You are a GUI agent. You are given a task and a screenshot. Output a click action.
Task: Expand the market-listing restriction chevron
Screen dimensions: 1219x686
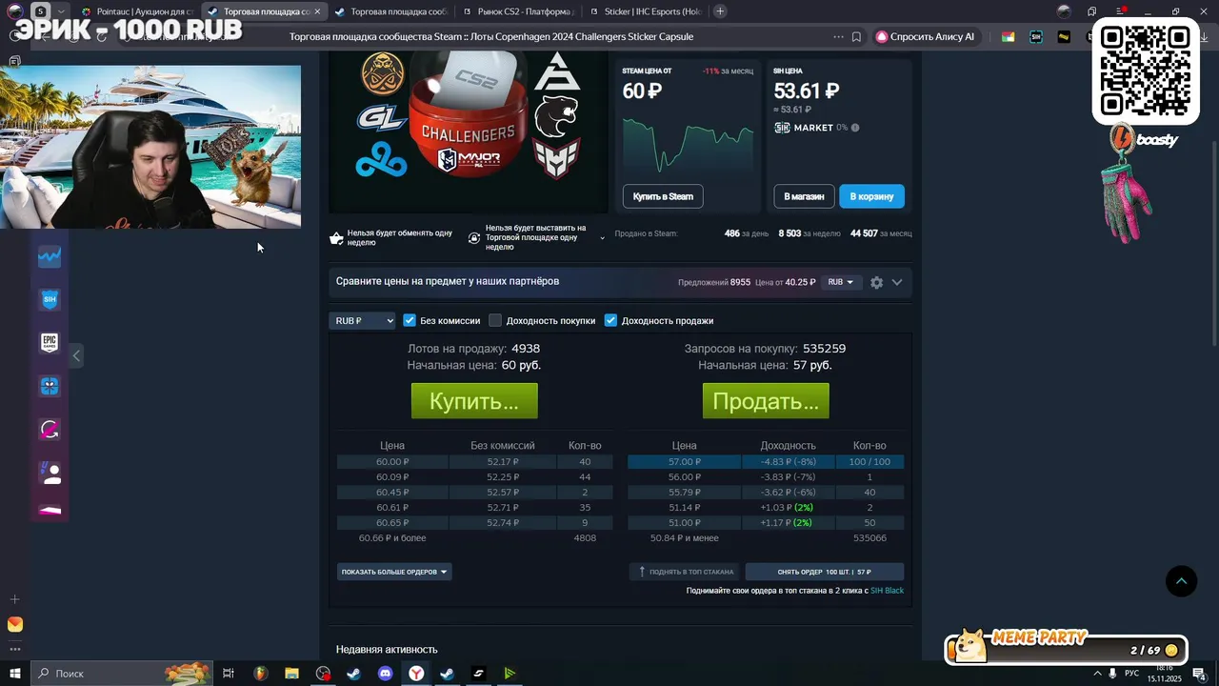click(602, 238)
